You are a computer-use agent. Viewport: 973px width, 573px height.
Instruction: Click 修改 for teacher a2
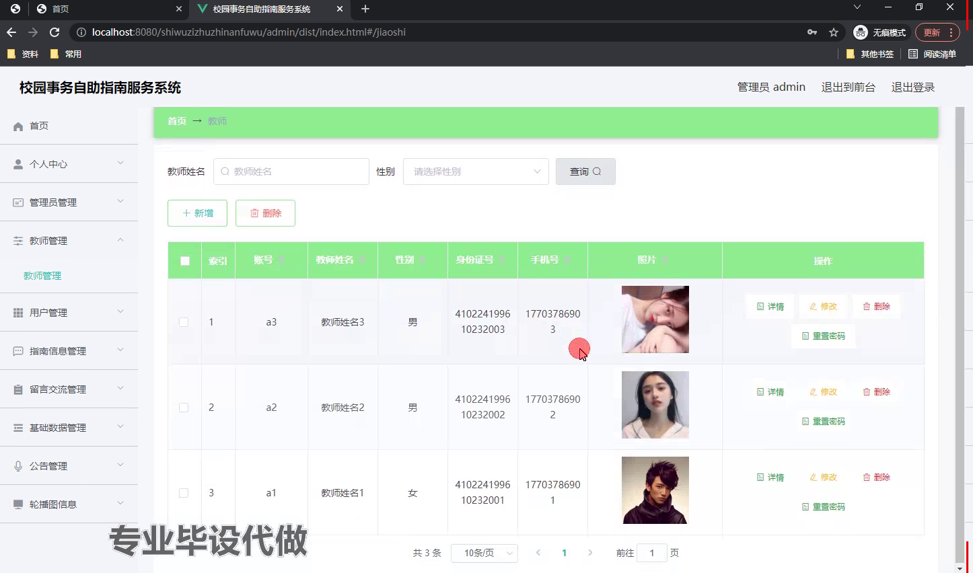coord(823,392)
